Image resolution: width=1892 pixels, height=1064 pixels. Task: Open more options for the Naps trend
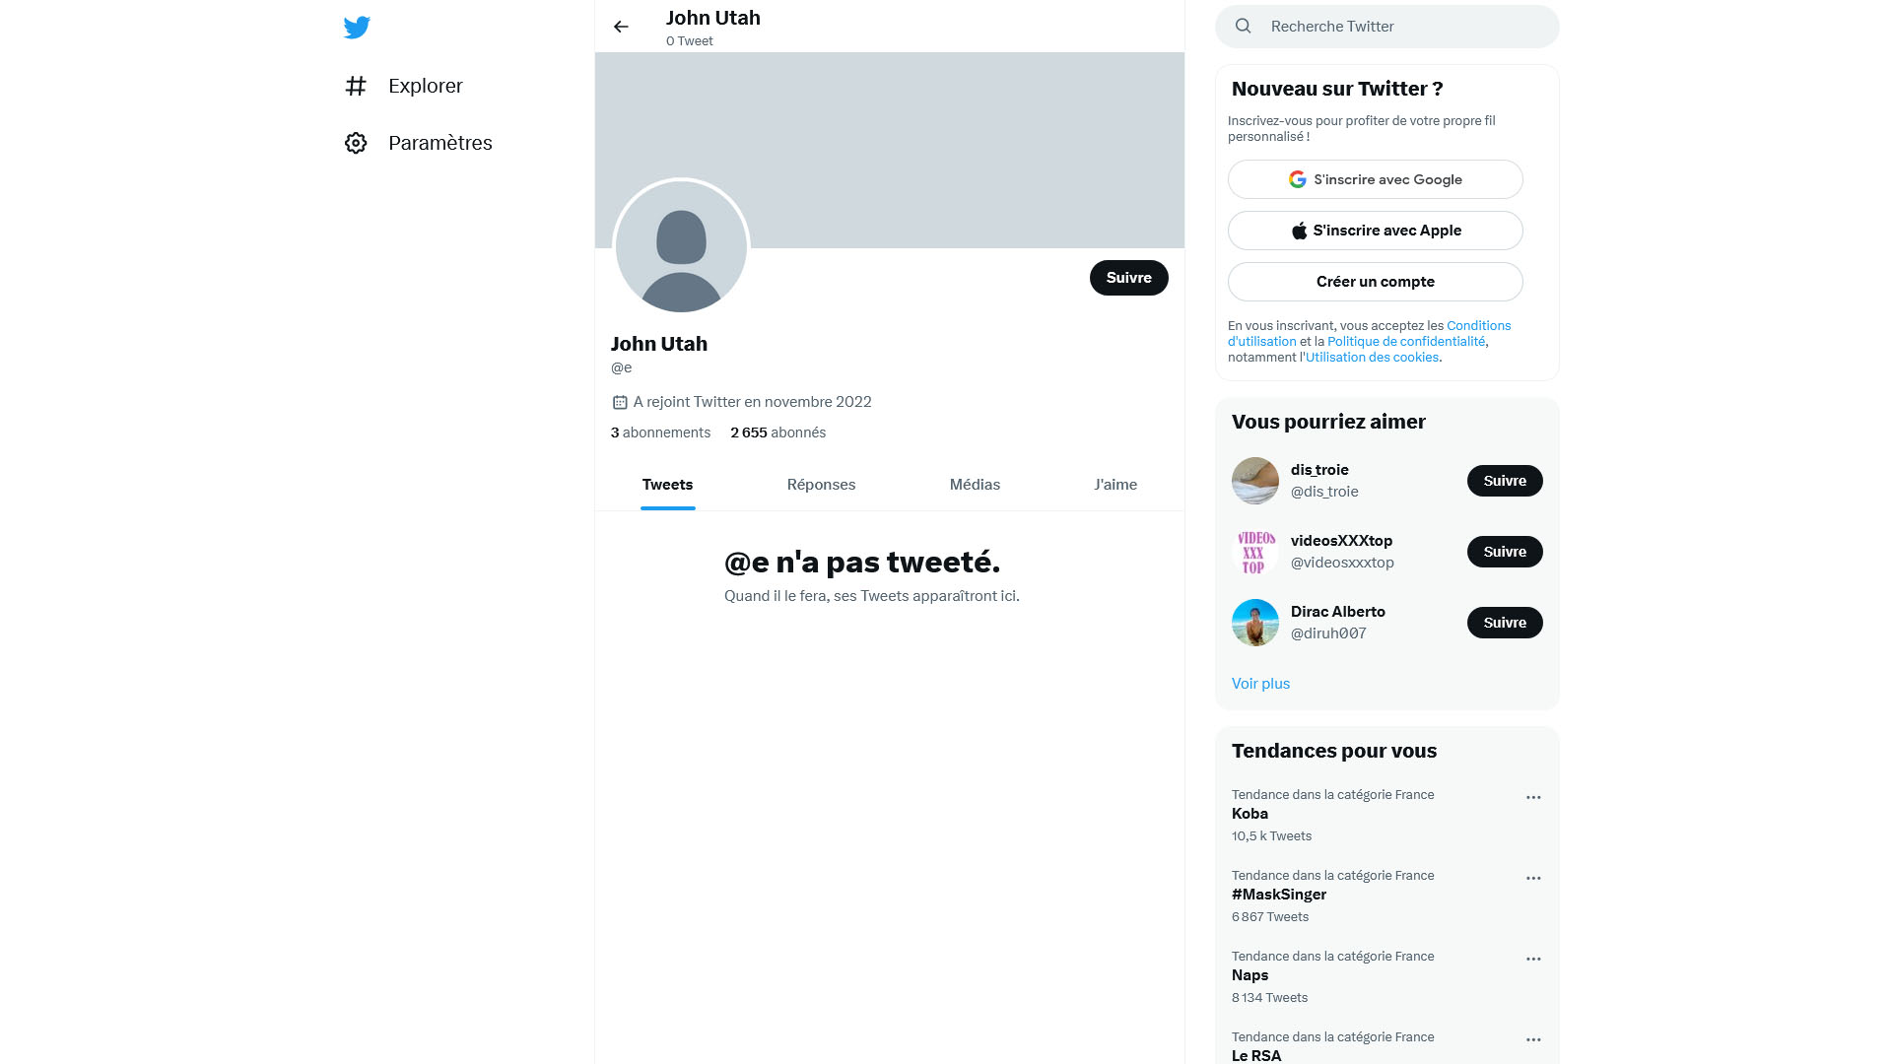1533,959
